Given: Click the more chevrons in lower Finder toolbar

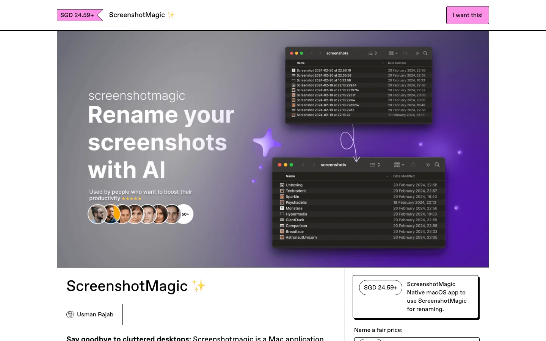Looking at the screenshot, I should 428,165.
